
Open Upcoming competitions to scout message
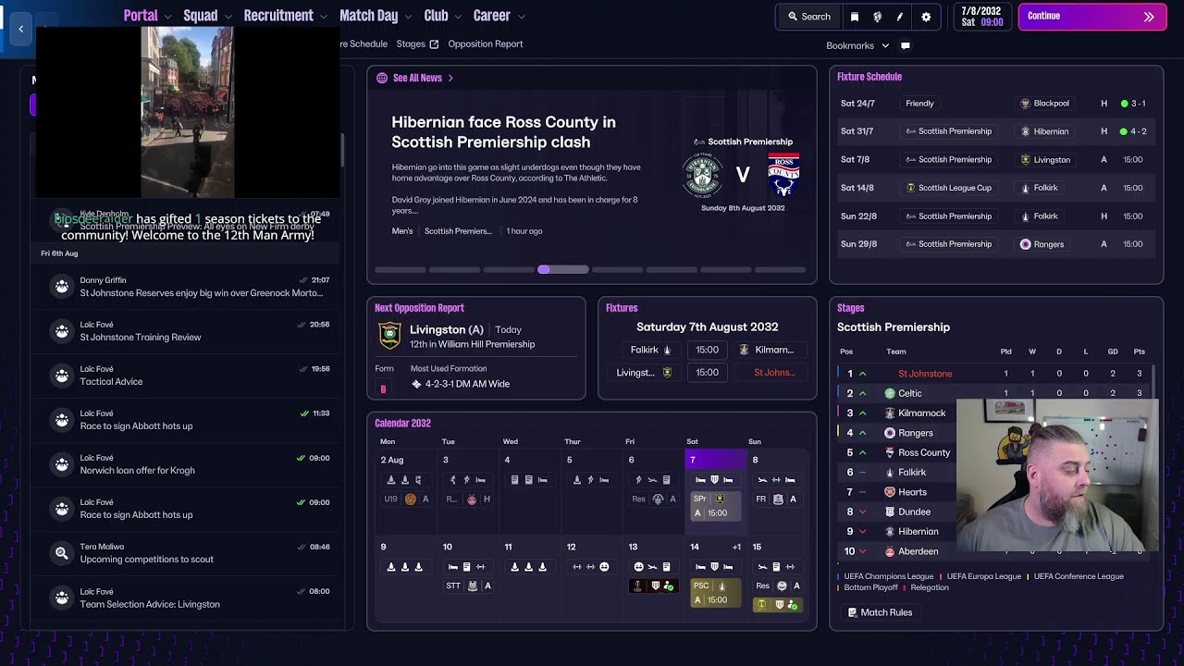click(x=187, y=553)
